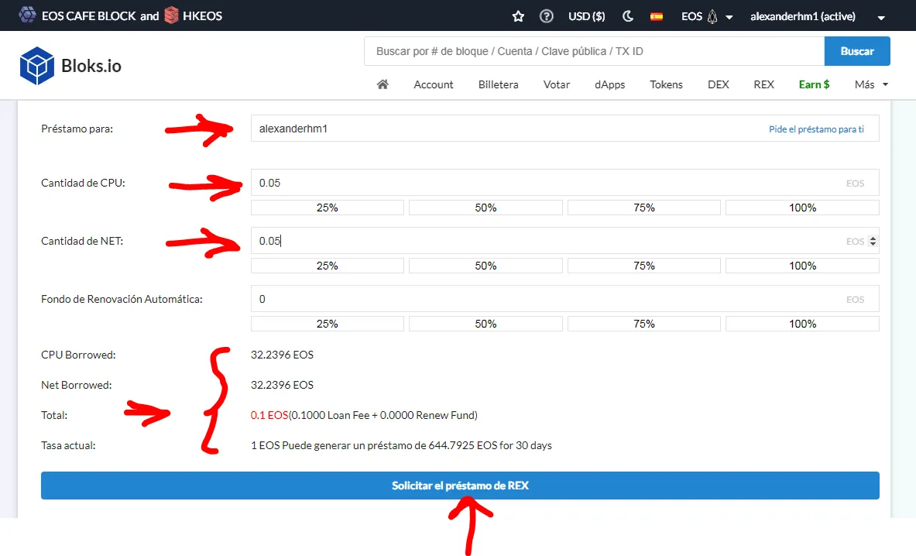
Task: Open the REX menu item
Action: (763, 84)
